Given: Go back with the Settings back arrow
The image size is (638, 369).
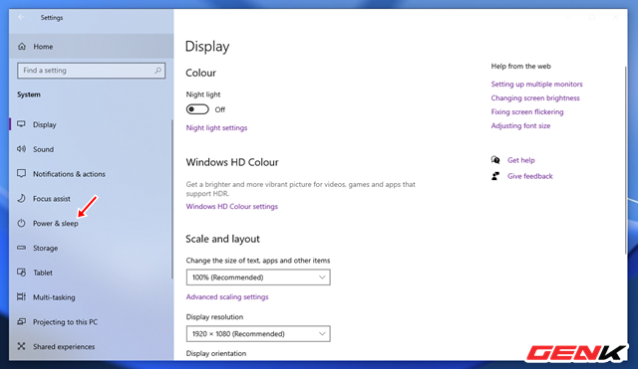Looking at the screenshot, I should click(x=21, y=18).
